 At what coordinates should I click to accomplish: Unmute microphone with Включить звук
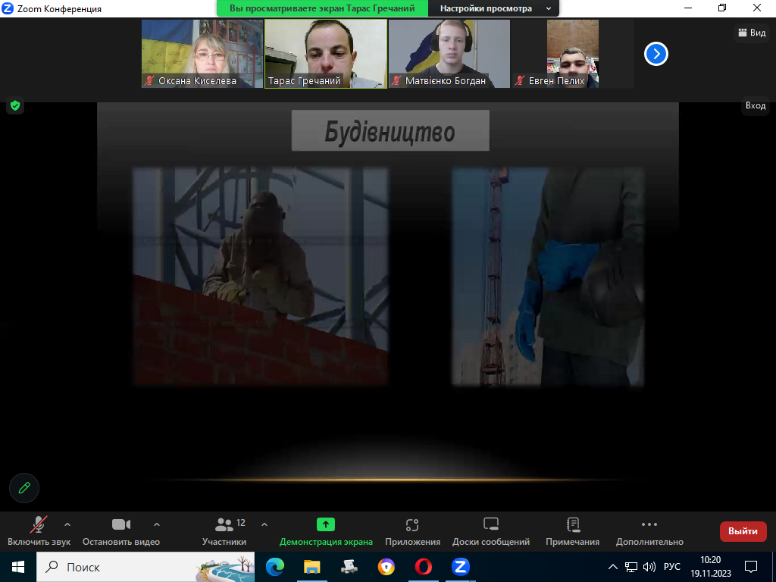click(x=39, y=531)
